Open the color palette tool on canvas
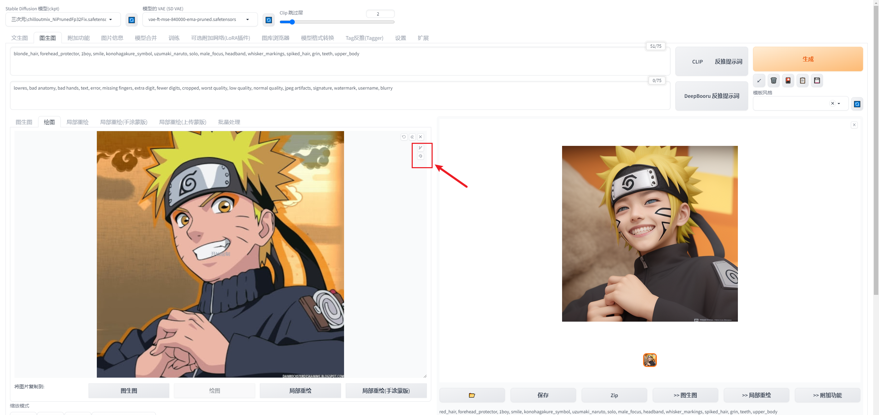Screen dimensions: 879x415 [420, 156]
